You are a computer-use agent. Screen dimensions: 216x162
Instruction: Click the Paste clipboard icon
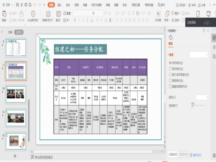click(4, 14)
